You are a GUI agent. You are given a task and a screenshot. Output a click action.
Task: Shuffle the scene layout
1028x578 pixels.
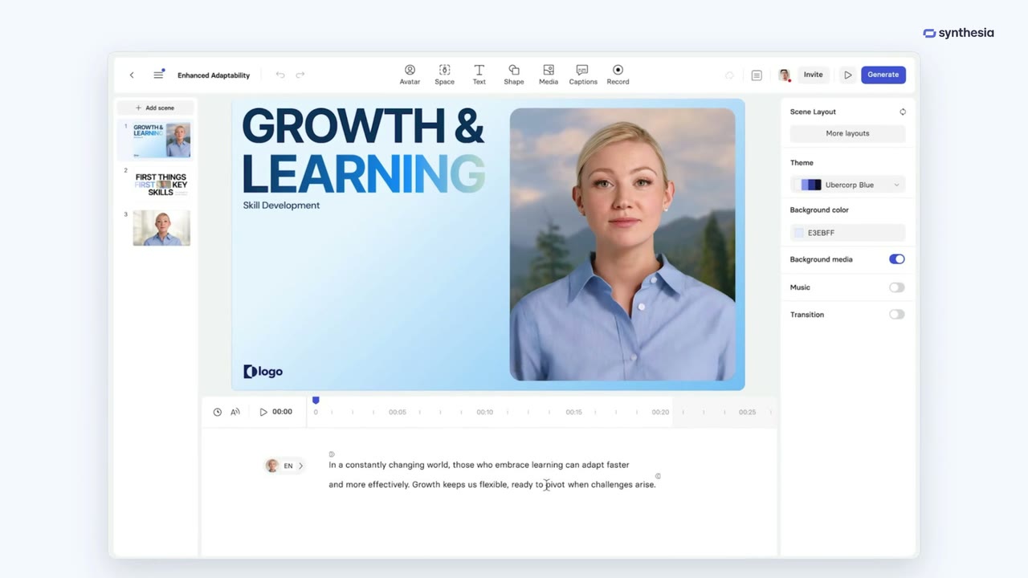[903, 112]
